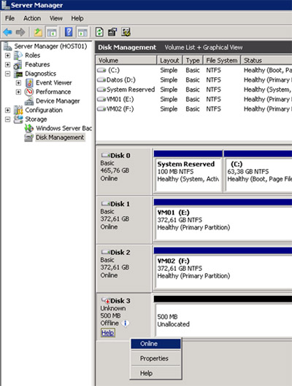Click the Show/Hide Console Tree icon
The width and height of the screenshot is (292, 386).
[x=52, y=32]
